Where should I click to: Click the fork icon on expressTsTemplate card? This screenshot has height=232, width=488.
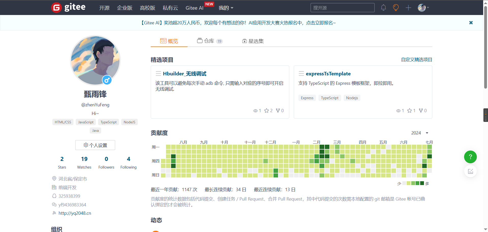[x=421, y=110]
